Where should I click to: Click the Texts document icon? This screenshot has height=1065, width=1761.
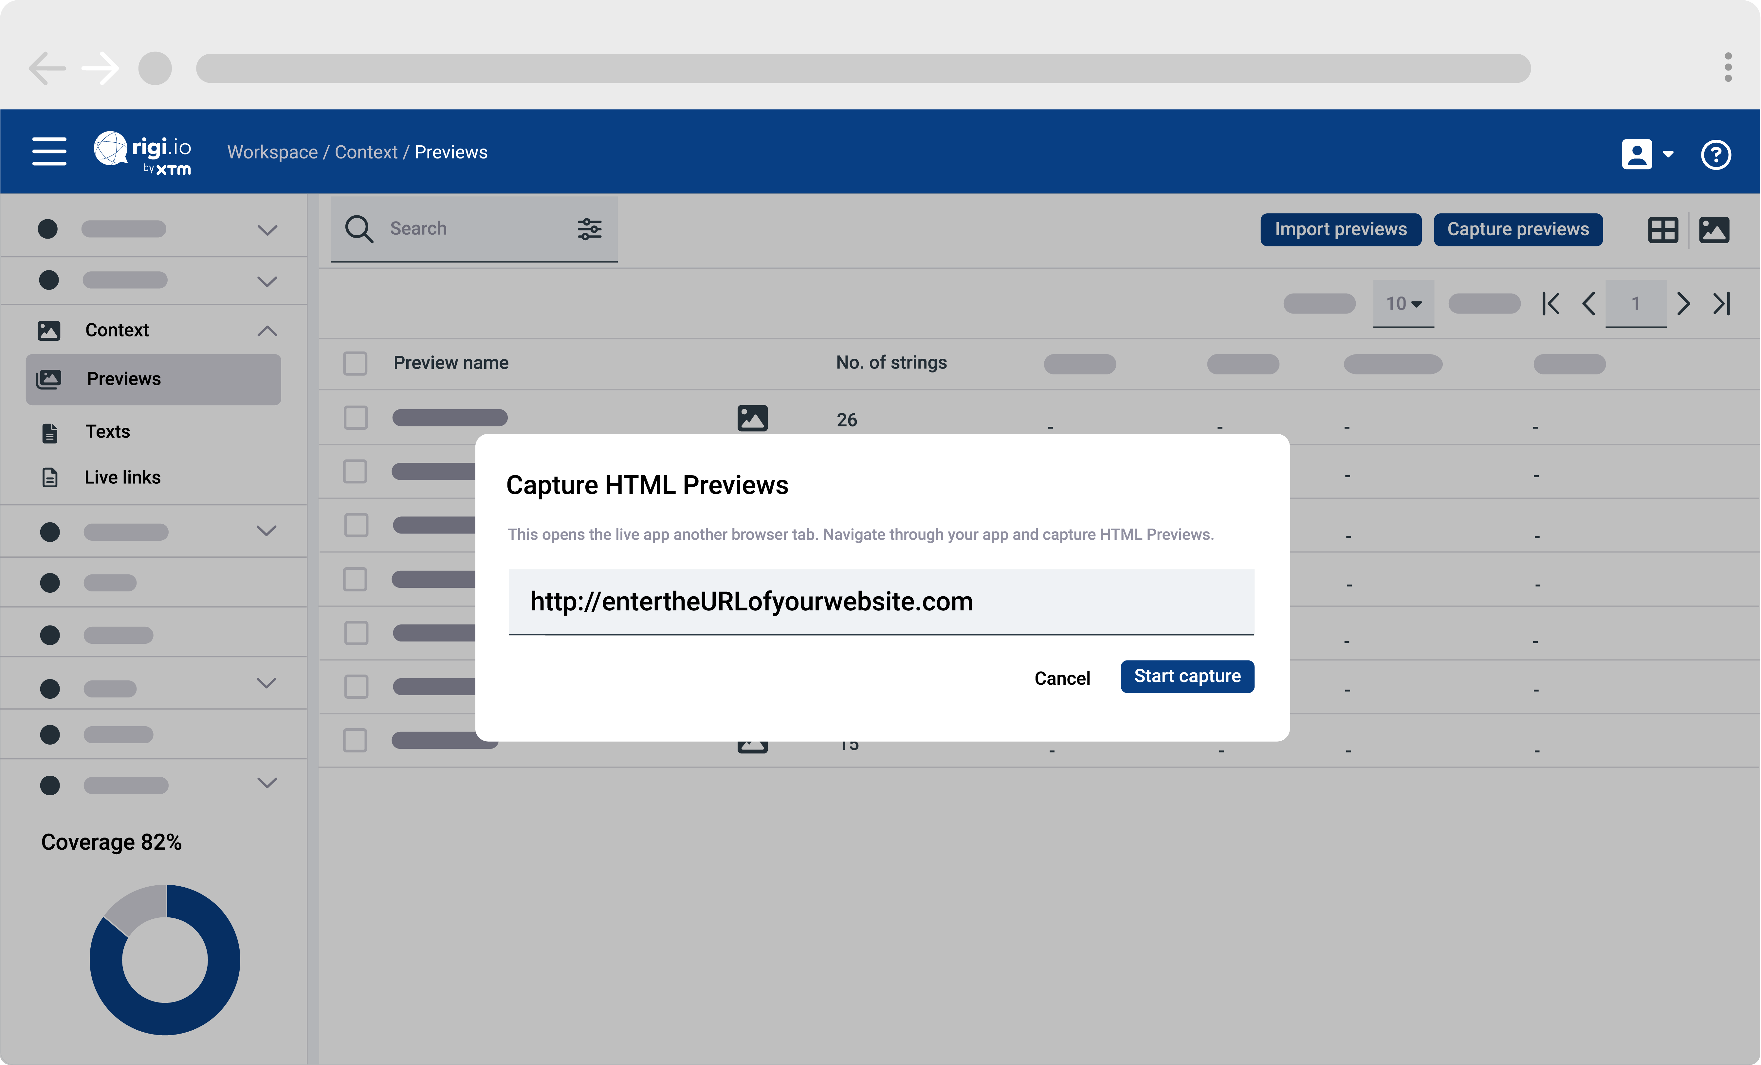point(50,433)
